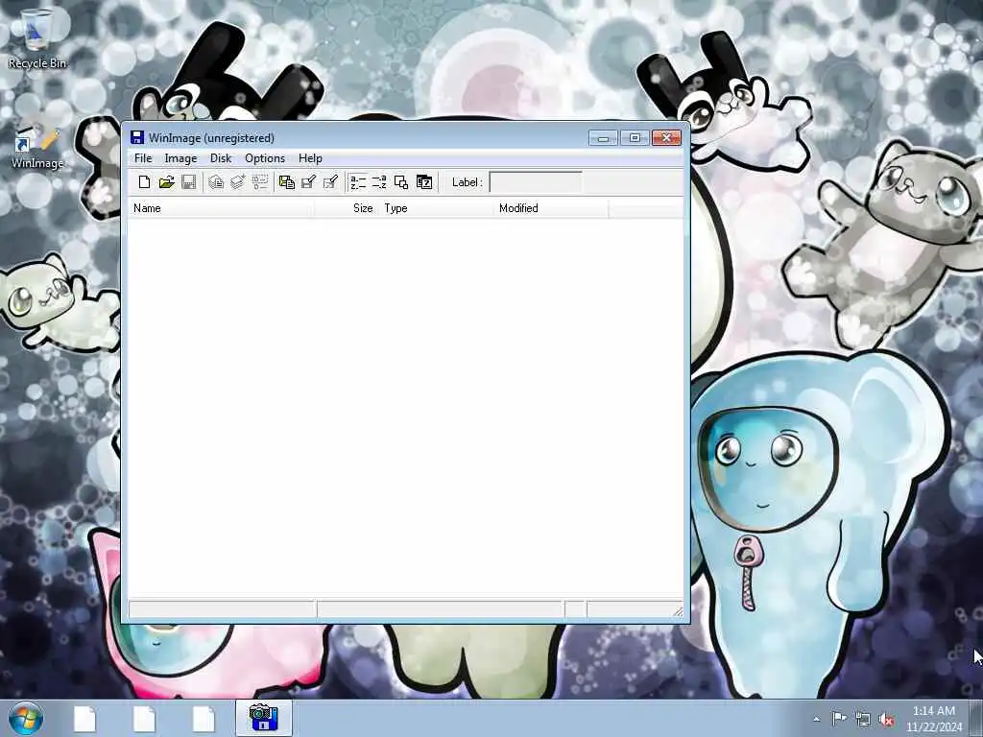Open the File menu
The height and width of the screenshot is (737, 983).
tap(143, 158)
